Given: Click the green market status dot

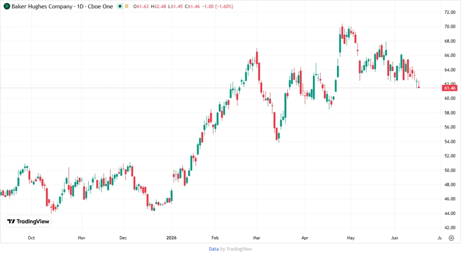Looking at the screenshot, I should pos(120,6).
